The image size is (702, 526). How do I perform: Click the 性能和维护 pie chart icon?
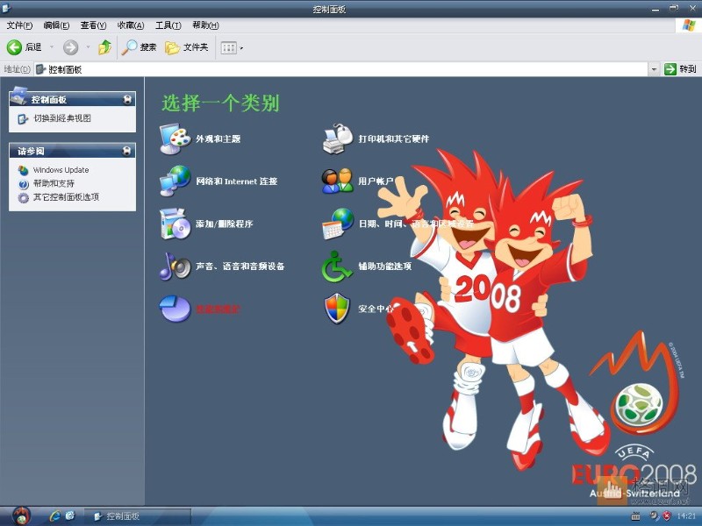pyautogui.click(x=174, y=309)
